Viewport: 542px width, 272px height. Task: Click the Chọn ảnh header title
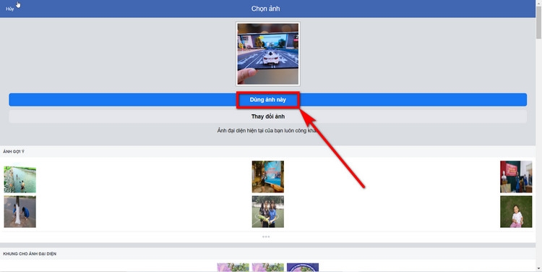click(265, 9)
